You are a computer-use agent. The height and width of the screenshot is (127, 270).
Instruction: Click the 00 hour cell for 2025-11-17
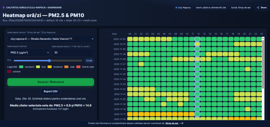(x=130, y=114)
